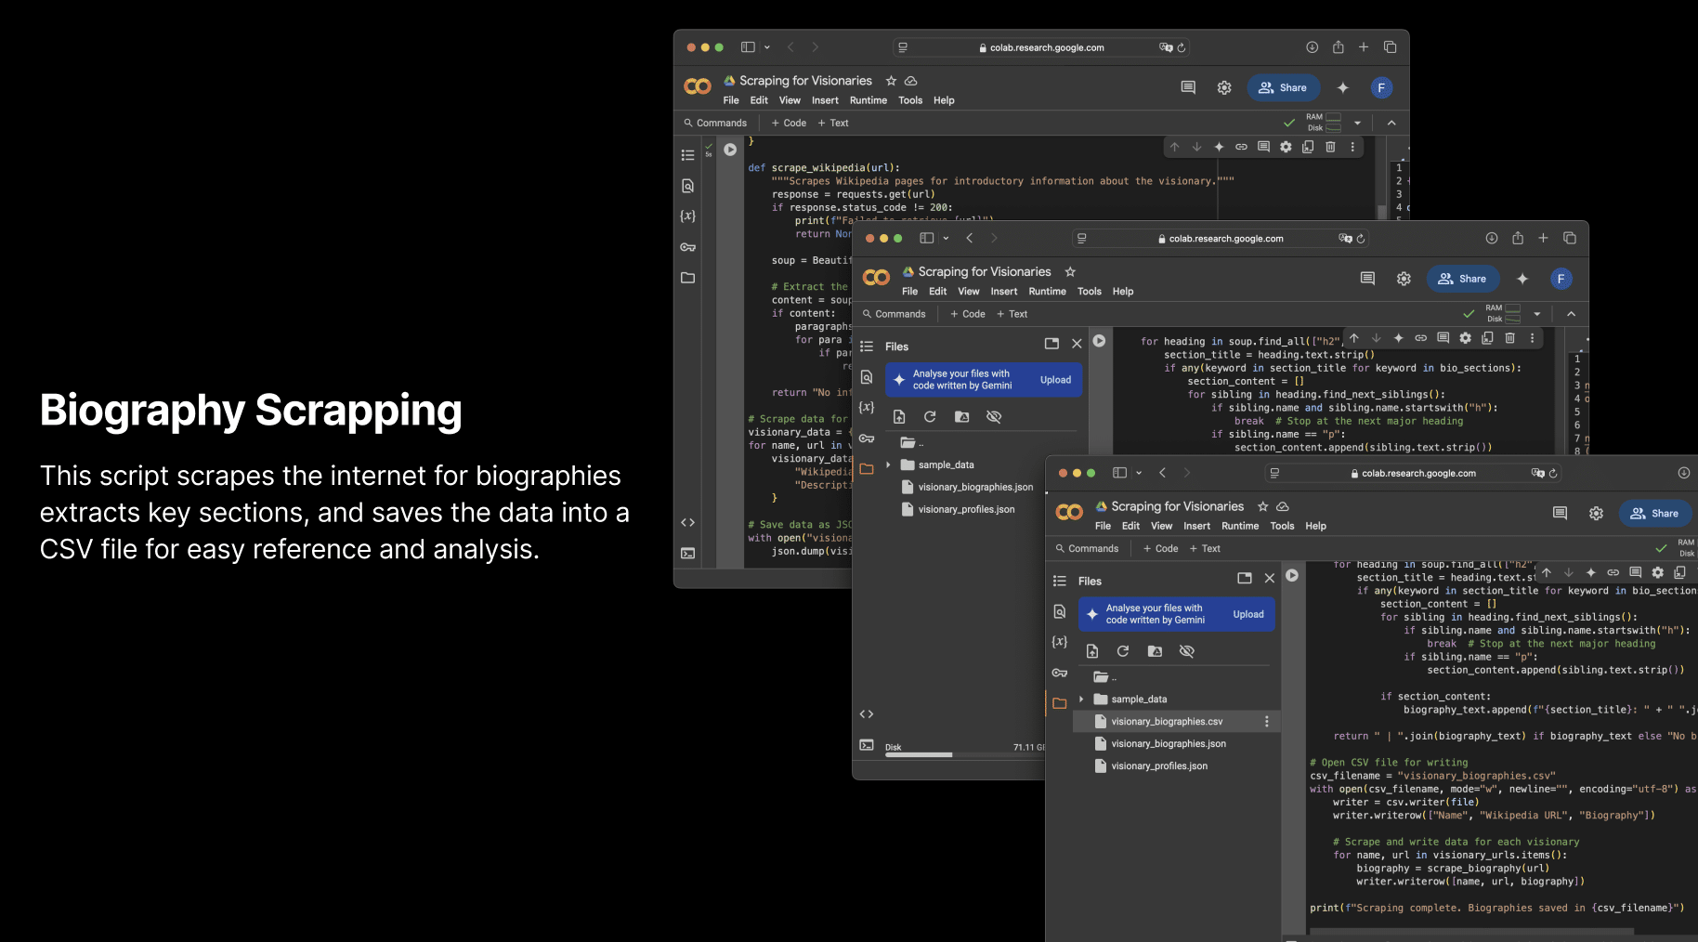Star the notebook in middle window
This screenshot has height=942, width=1698.
point(1070,272)
